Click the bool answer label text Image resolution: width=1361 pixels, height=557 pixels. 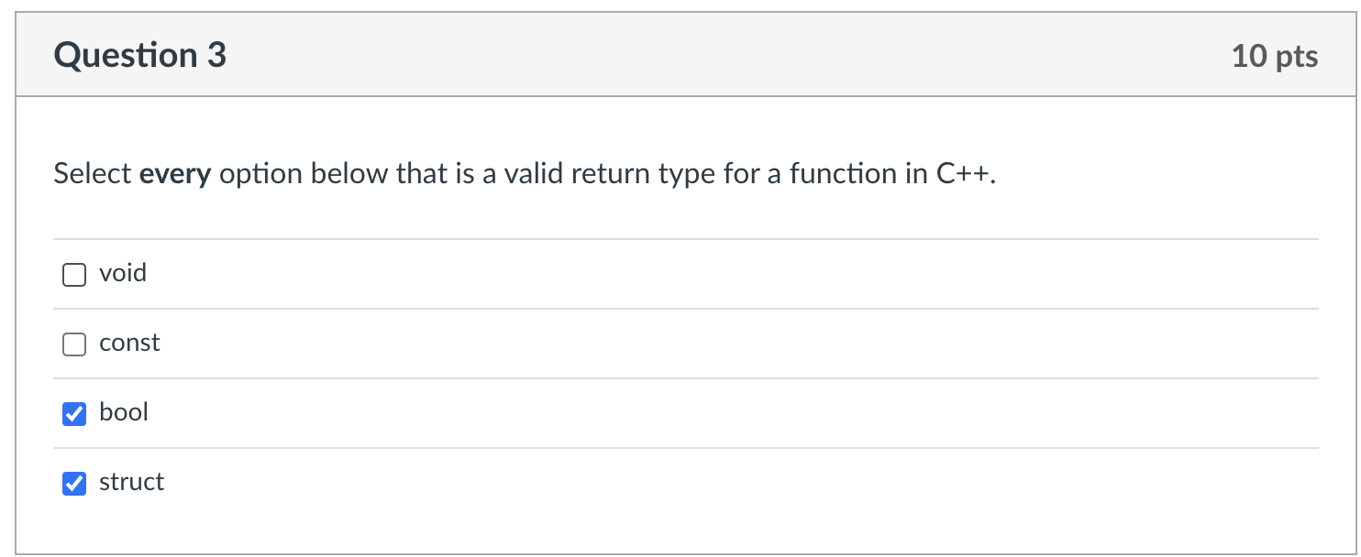123,413
